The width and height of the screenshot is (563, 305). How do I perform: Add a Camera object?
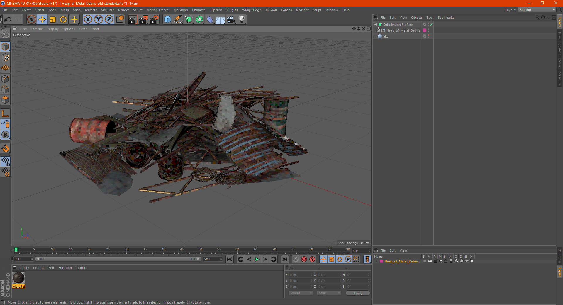231,20
